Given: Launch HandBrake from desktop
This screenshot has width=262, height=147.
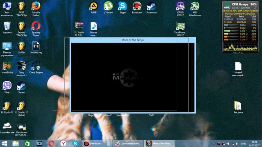Looking at the screenshot, I should pyautogui.click(x=7, y=68).
